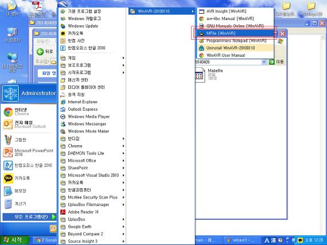This screenshot has height=245, width=327.
Task: Open the Beyond Compare 2 folder
Action: [x=92, y=234]
